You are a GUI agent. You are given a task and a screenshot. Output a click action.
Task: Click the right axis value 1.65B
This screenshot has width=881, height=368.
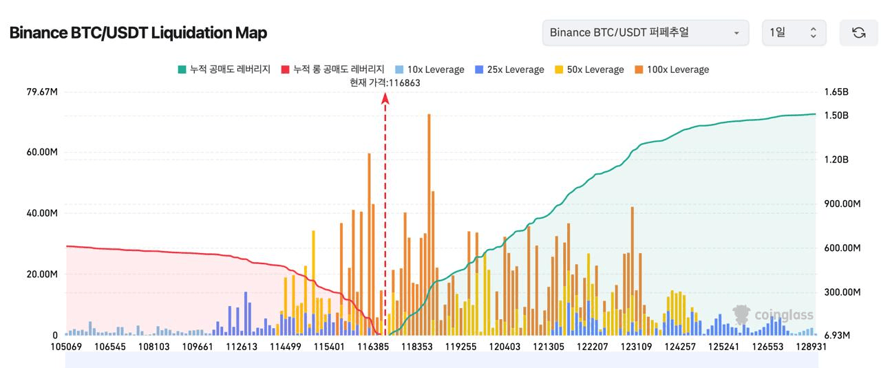click(836, 91)
